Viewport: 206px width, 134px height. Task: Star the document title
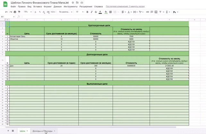click(73, 3)
